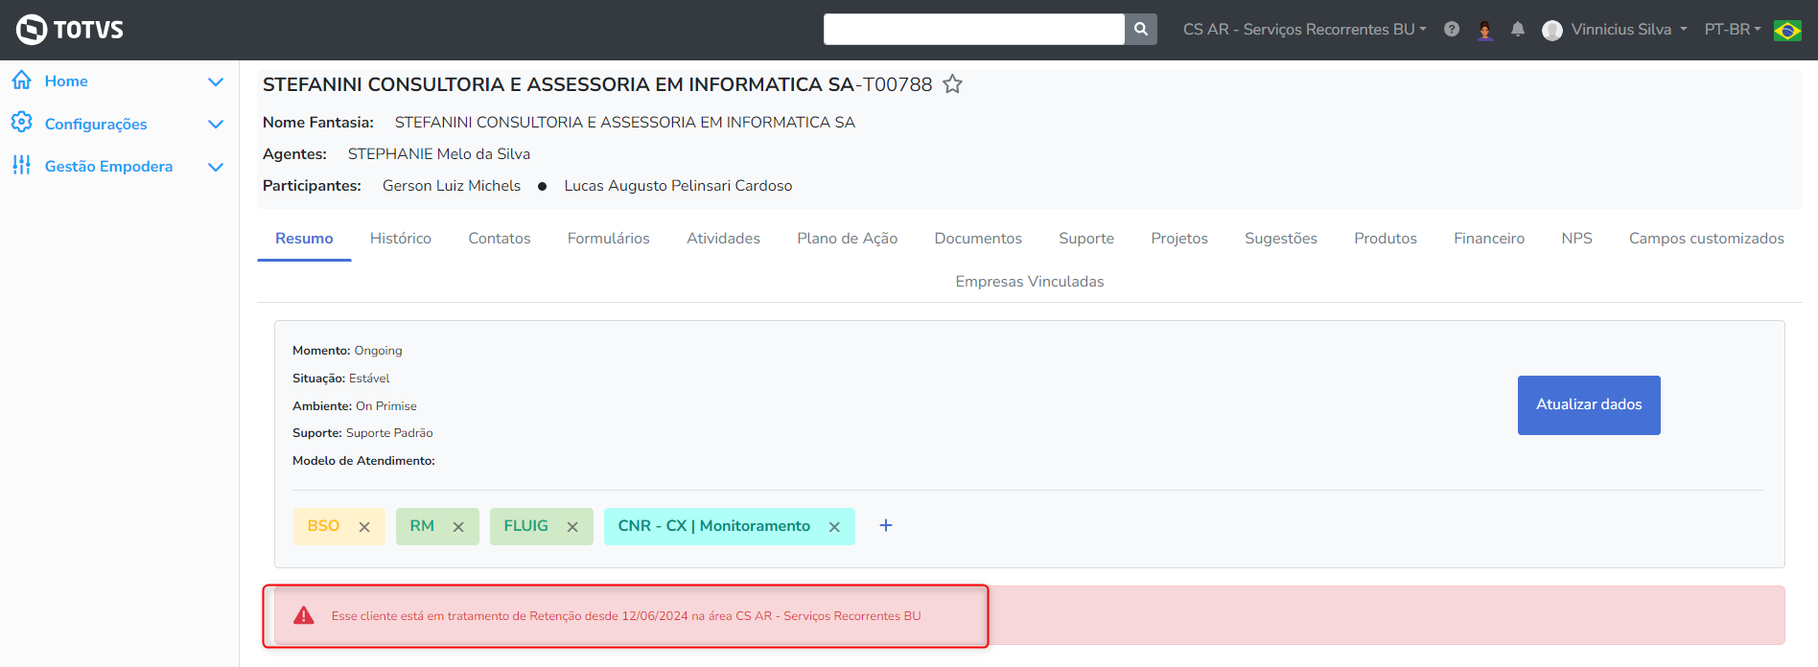Click the Suporte: Suporte Padrão line
This screenshot has height=667, width=1818.
click(362, 433)
